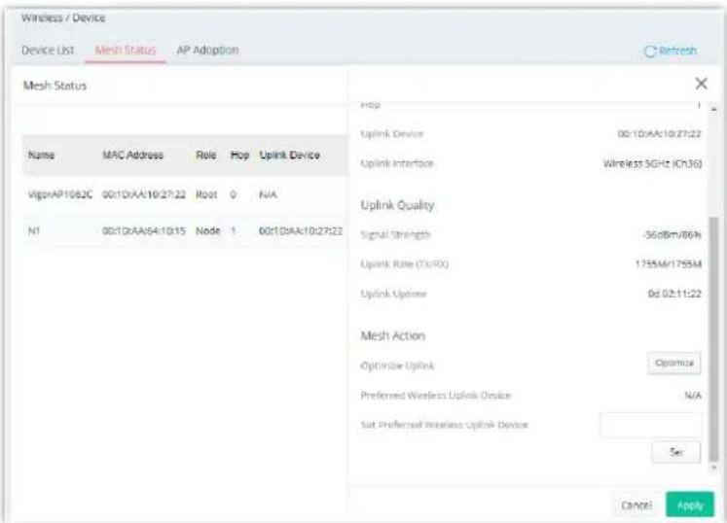
Task: Click the MAC Address column header
Action: (x=133, y=156)
